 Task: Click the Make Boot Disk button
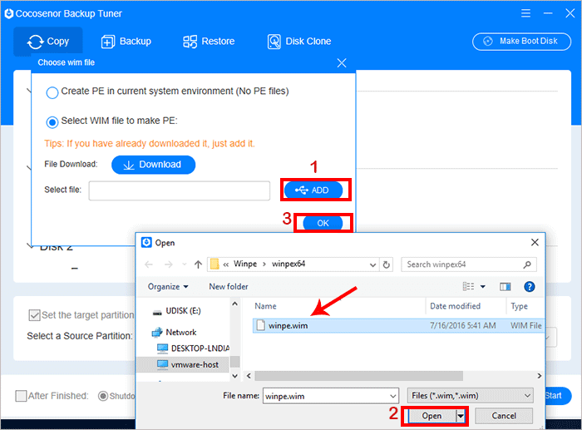[521, 42]
